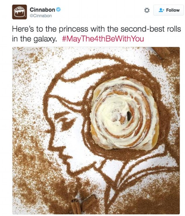
Task: Open the Cinnabon display name link
Action: (x=42, y=10)
